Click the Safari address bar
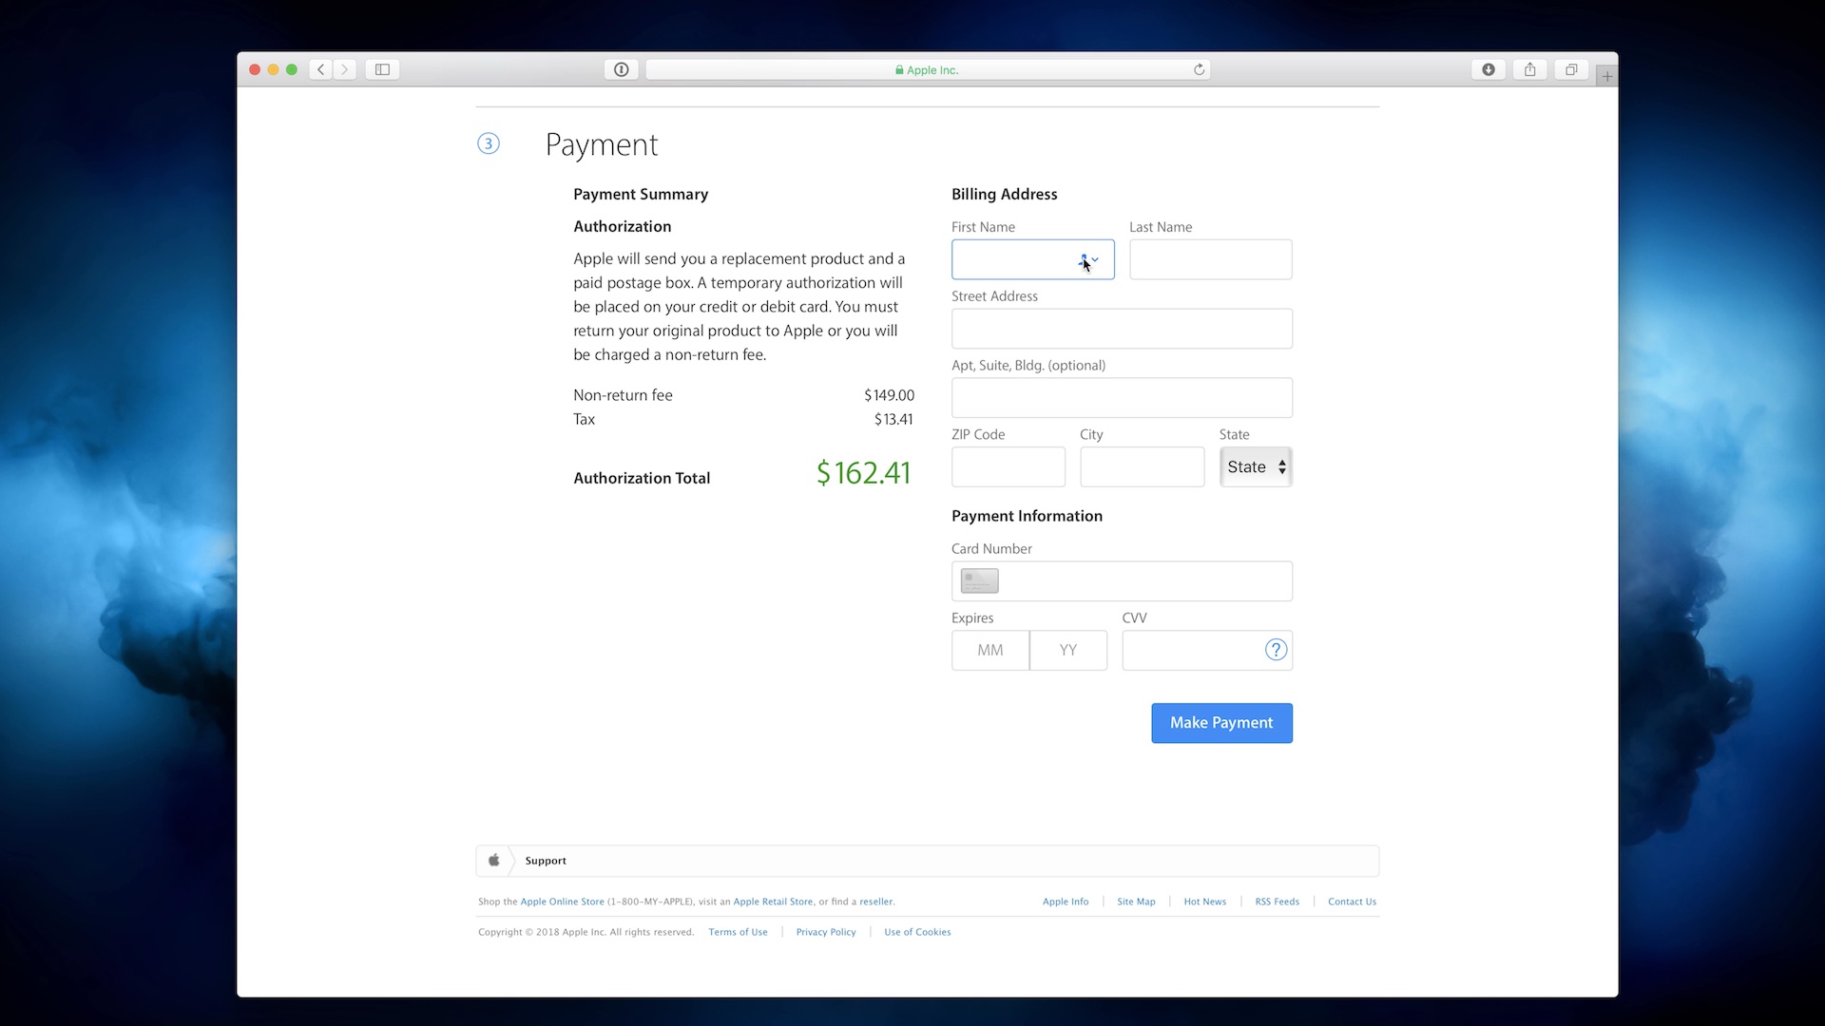 (x=927, y=69)
